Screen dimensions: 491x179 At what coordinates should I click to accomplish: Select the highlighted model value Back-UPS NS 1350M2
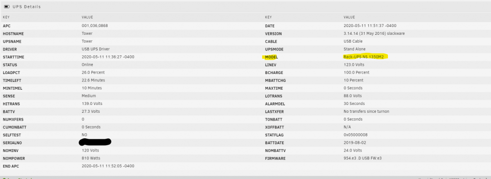(363, 57)
